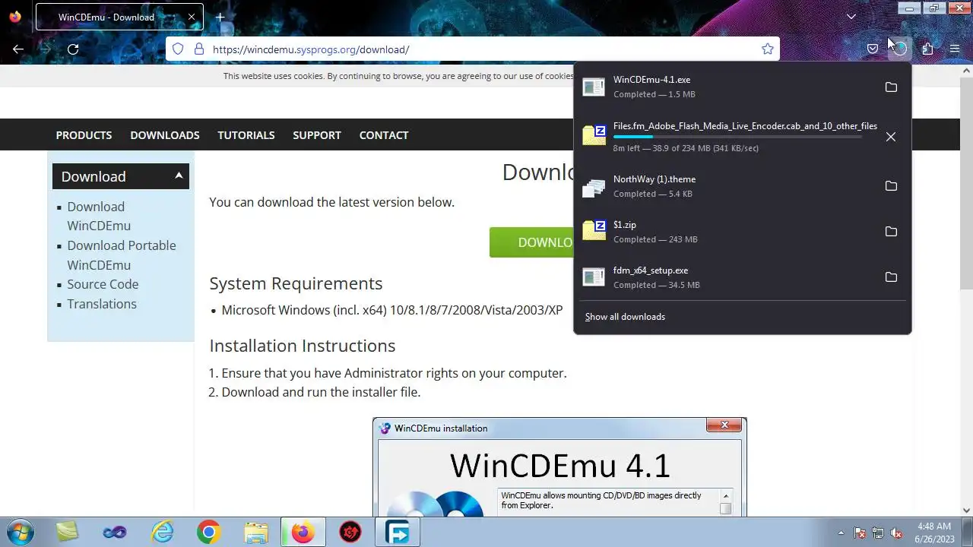973x547 pixels.
Task: Open Translations link
Action: pyautogui.click(x=102, y=304)
